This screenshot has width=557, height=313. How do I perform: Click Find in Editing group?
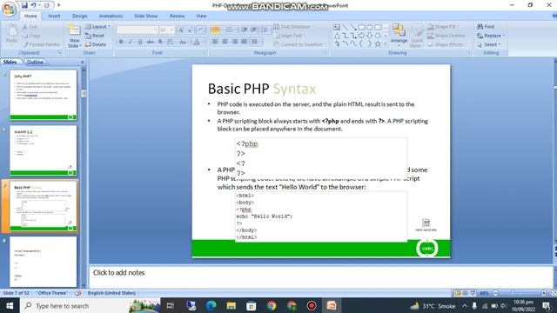coord(486,27)
